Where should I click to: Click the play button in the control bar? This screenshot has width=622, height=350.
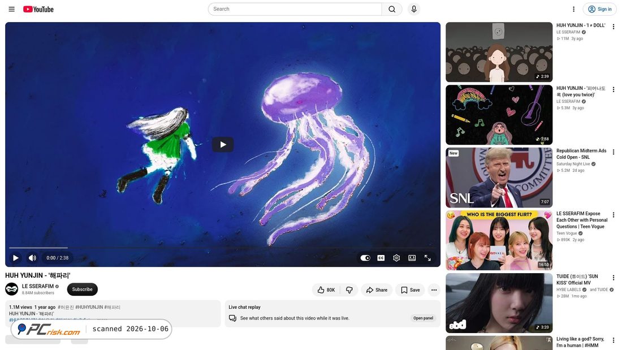point(15,258)
